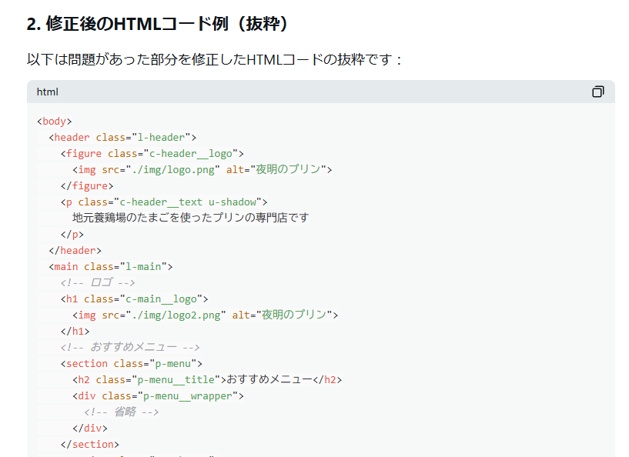This screenshot has width=629, height=457.
Task: Click the main class l-main line
Action: 111,266
